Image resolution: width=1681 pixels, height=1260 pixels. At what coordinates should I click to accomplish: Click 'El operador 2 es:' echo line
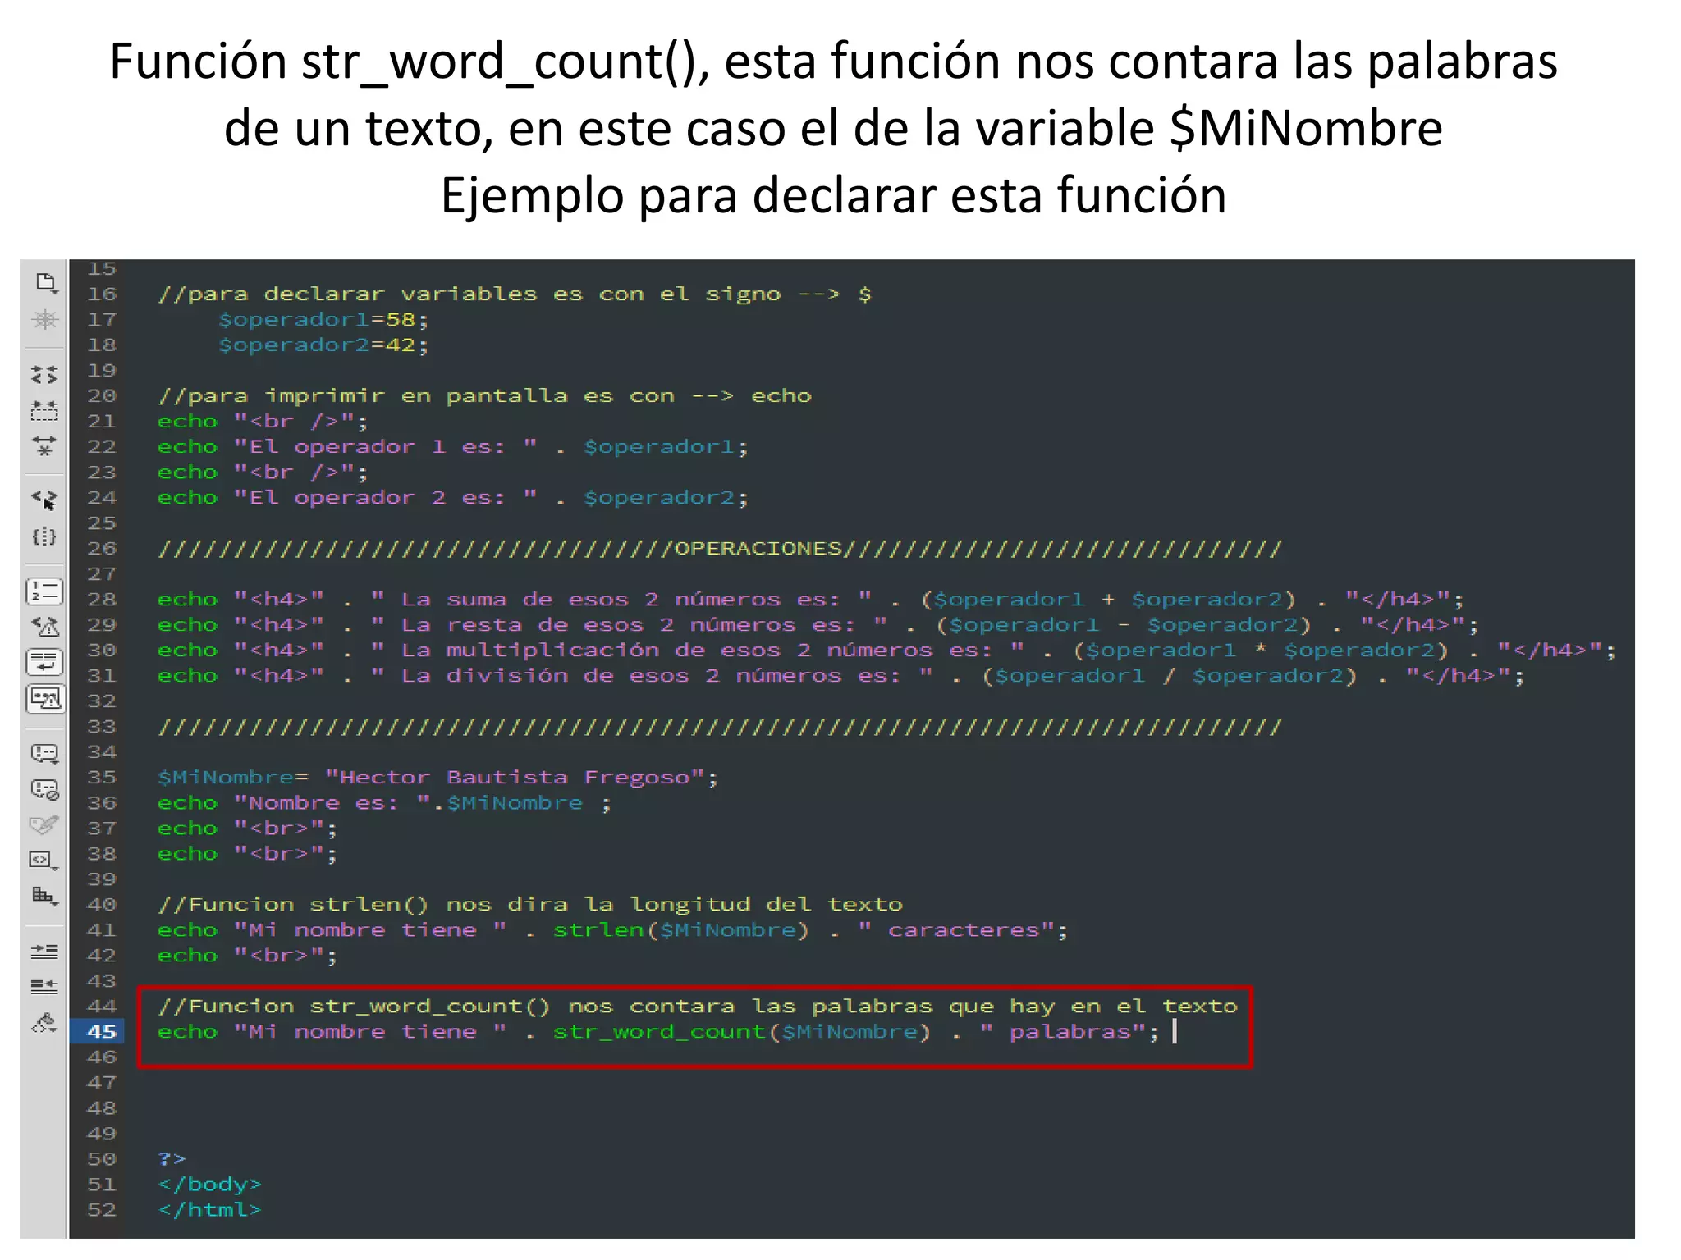tap(453, 498)
